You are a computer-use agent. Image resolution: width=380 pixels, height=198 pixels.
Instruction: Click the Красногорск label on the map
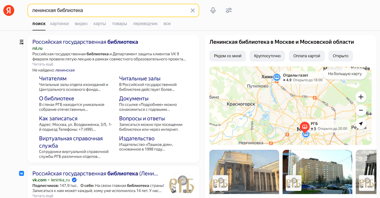click(x=241, y=104)
